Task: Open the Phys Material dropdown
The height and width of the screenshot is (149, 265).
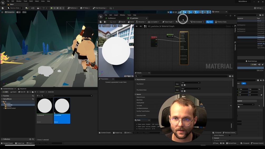Action: pyautogui.click(x=190, y=83)
